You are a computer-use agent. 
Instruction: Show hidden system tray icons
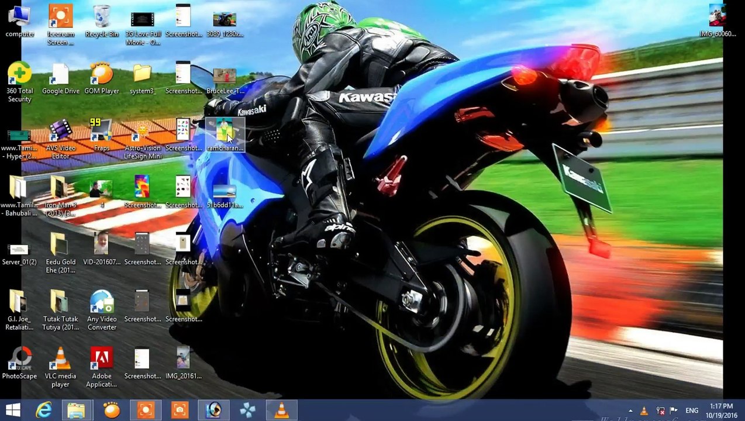tap(630, 411)
